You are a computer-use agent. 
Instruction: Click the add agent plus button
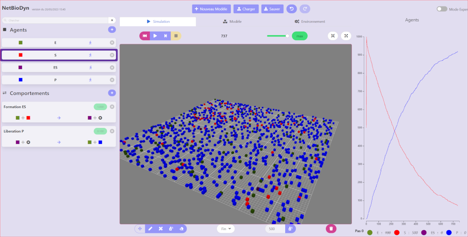tap(112, 30)
